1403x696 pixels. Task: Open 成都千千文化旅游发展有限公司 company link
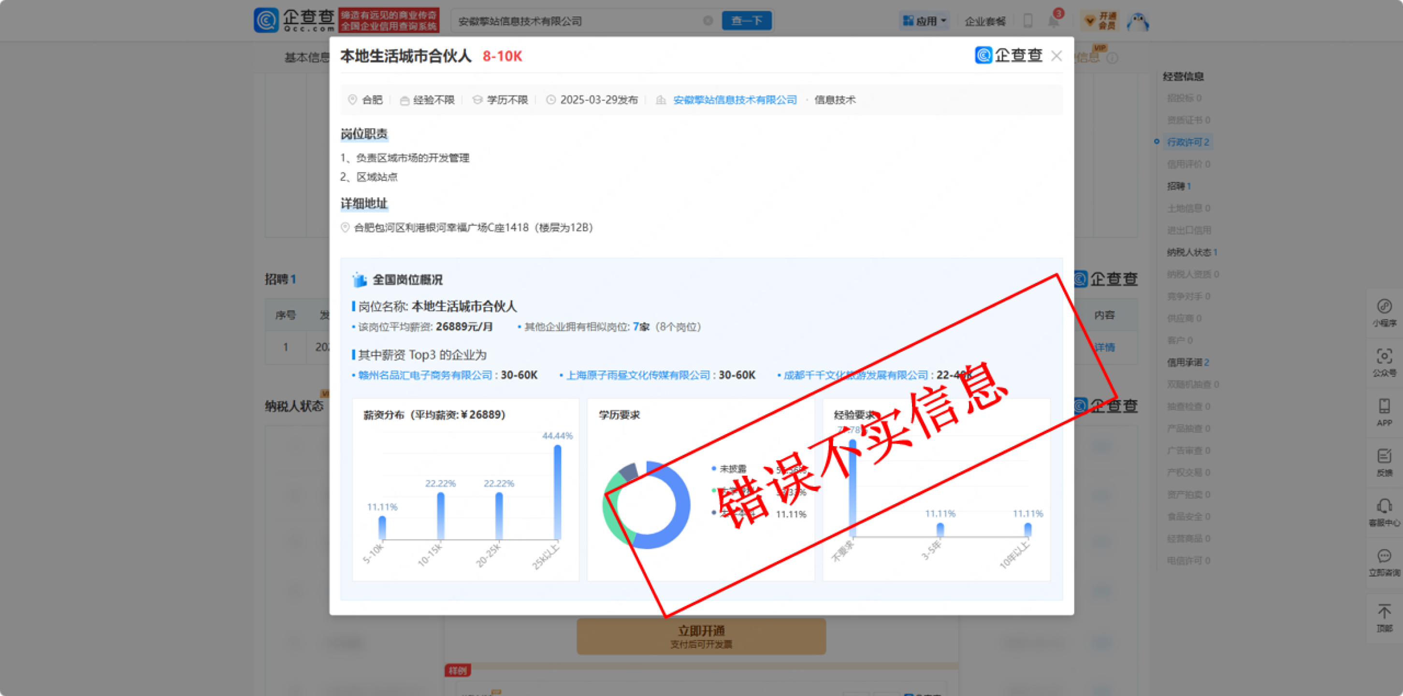pyautogui.click(x=855, y=375)
